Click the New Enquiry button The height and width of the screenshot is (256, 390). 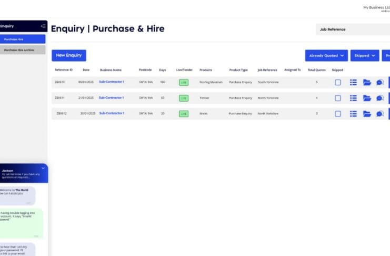69,55
